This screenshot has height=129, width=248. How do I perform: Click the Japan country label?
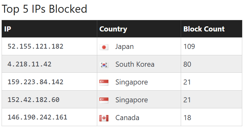124,47
